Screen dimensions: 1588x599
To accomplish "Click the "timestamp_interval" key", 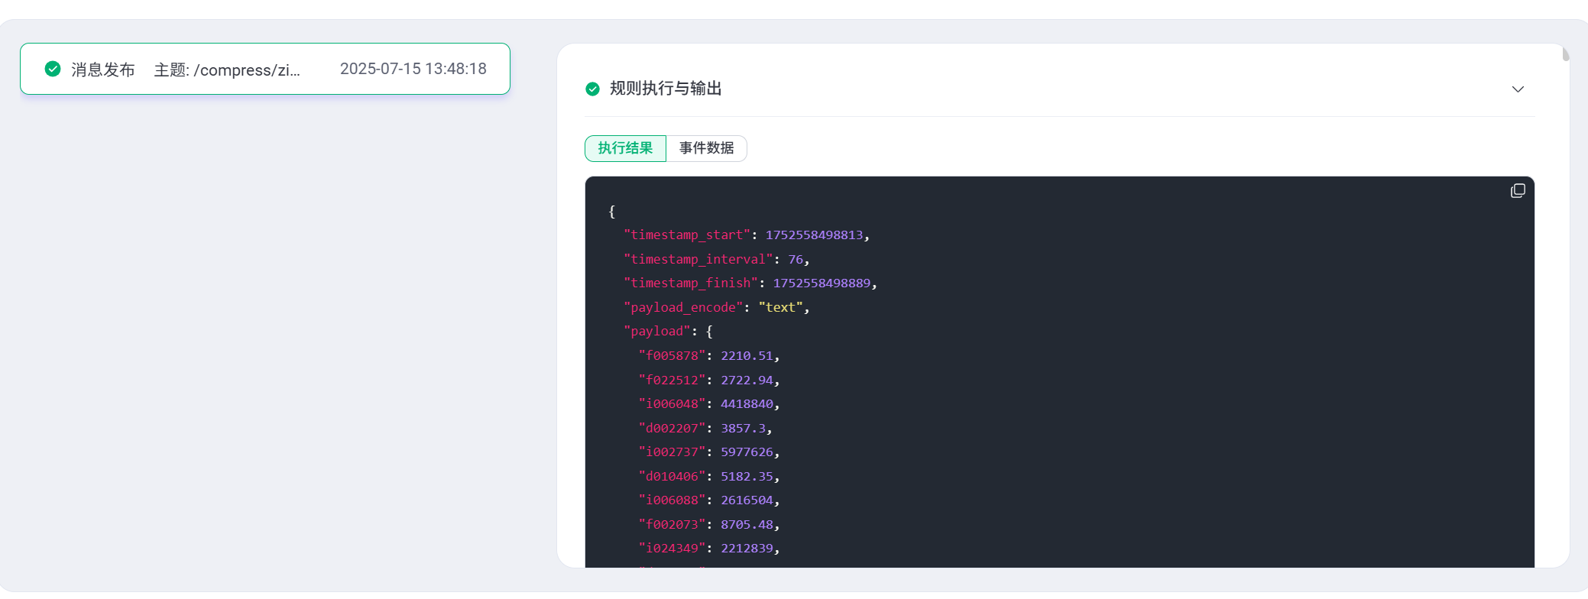I will (x=698, y=260).
